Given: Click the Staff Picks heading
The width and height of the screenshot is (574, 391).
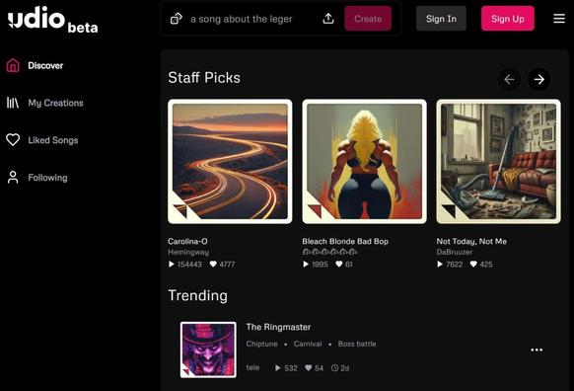Looking at the screenshot, I should tap(204, 78).
